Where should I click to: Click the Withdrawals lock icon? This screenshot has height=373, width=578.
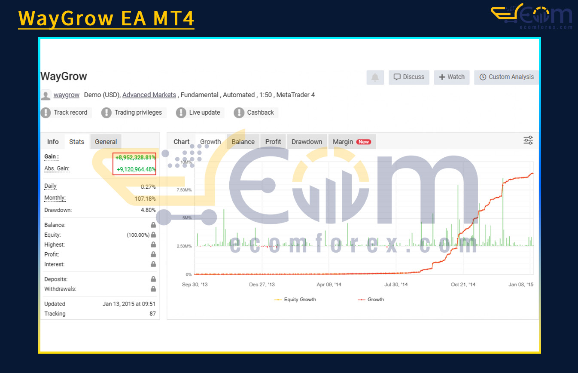click(153, 289)
